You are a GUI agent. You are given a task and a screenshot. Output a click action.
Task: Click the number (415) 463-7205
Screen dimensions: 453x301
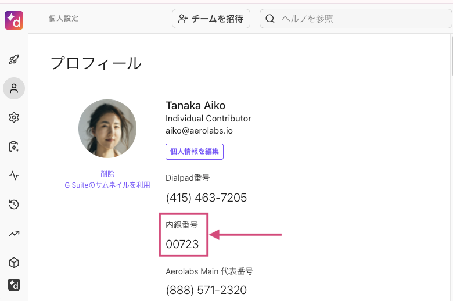(x=206, y=198)
